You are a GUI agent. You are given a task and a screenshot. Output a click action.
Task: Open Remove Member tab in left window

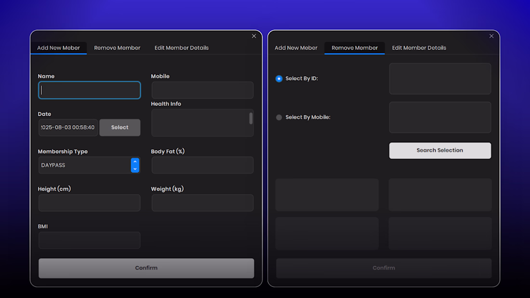117,48
